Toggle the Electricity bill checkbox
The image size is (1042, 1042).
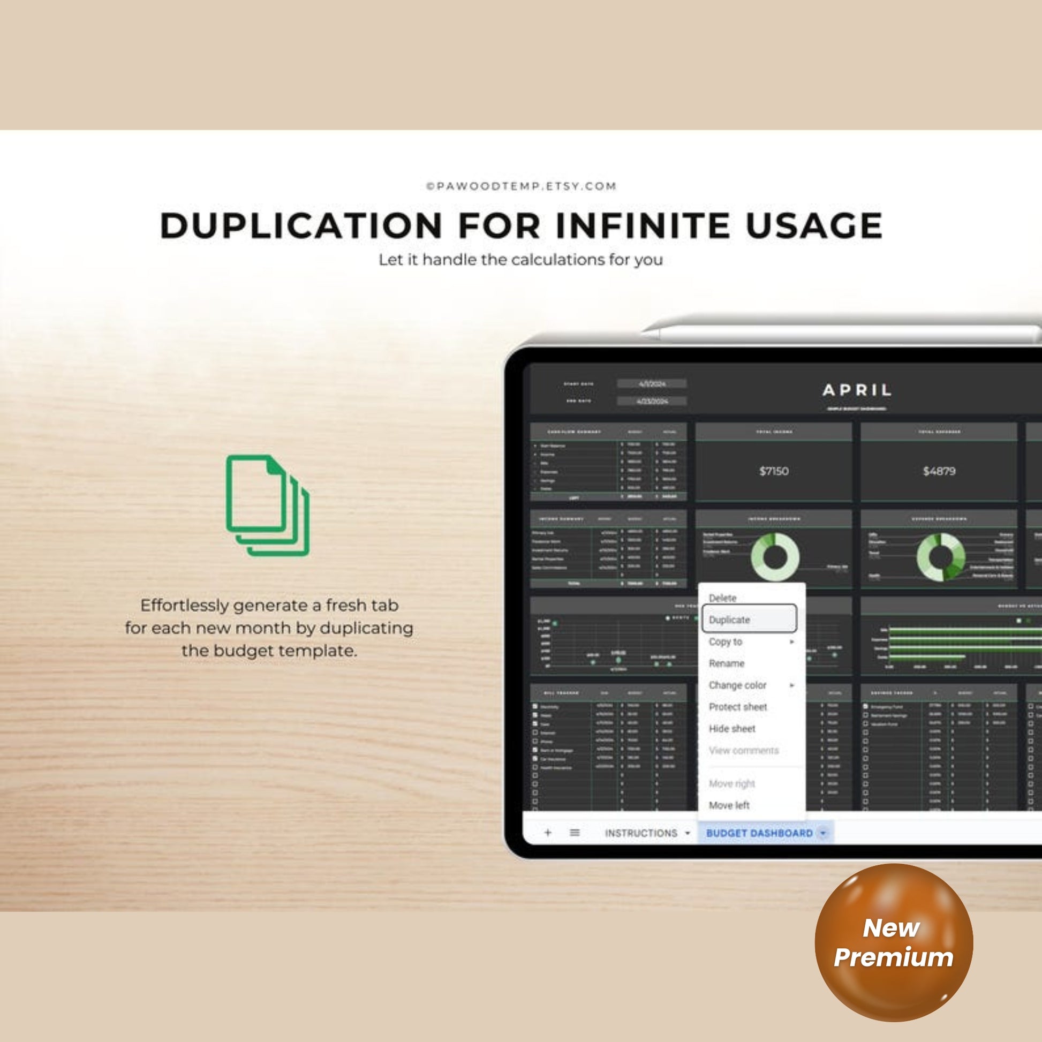(535, 706)
